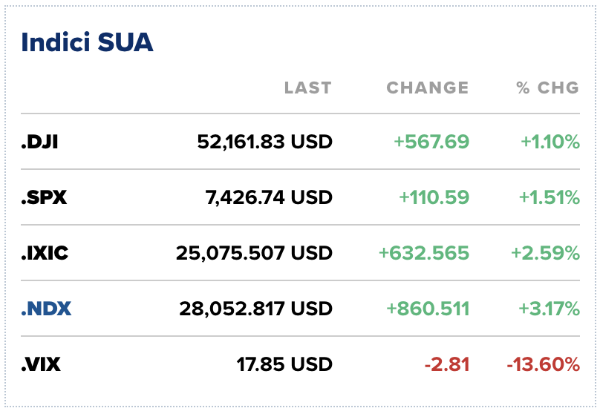The height and width of the screenshot is (411, 600).
Task: Click the .VIX change value -2.81
Action: point(447,364)
